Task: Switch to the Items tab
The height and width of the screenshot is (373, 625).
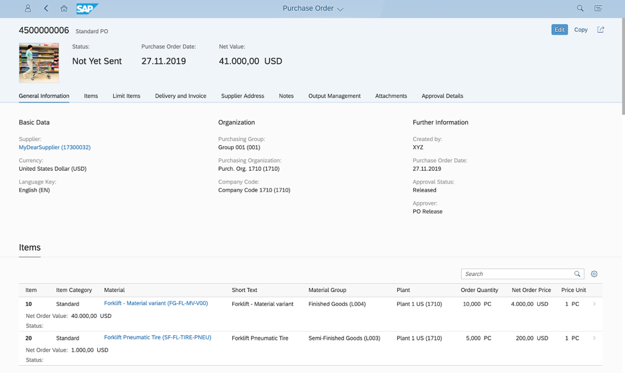Action: click(x=91, y=96)
